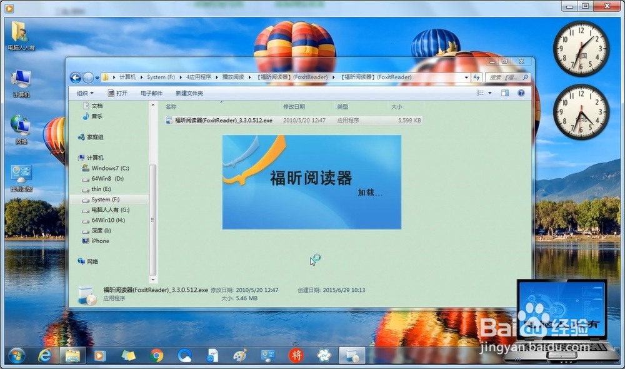625x369 pixels.
Task: Open the address bar history dropdown
Action: click(x=466, y=78)
